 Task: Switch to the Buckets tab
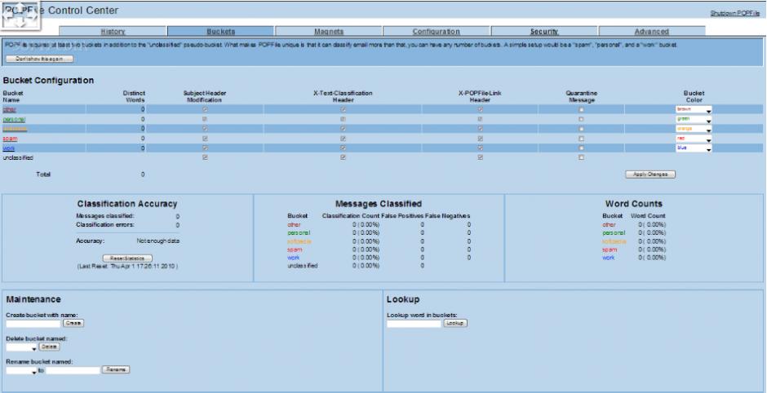220,31
